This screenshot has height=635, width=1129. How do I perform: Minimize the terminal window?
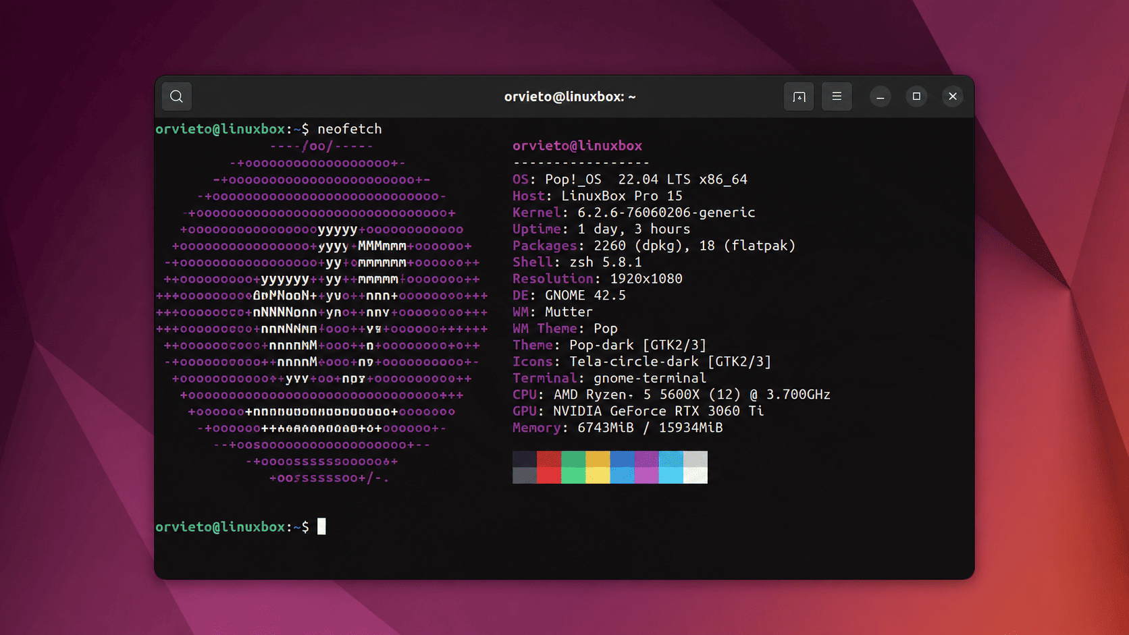click(880, 96)
